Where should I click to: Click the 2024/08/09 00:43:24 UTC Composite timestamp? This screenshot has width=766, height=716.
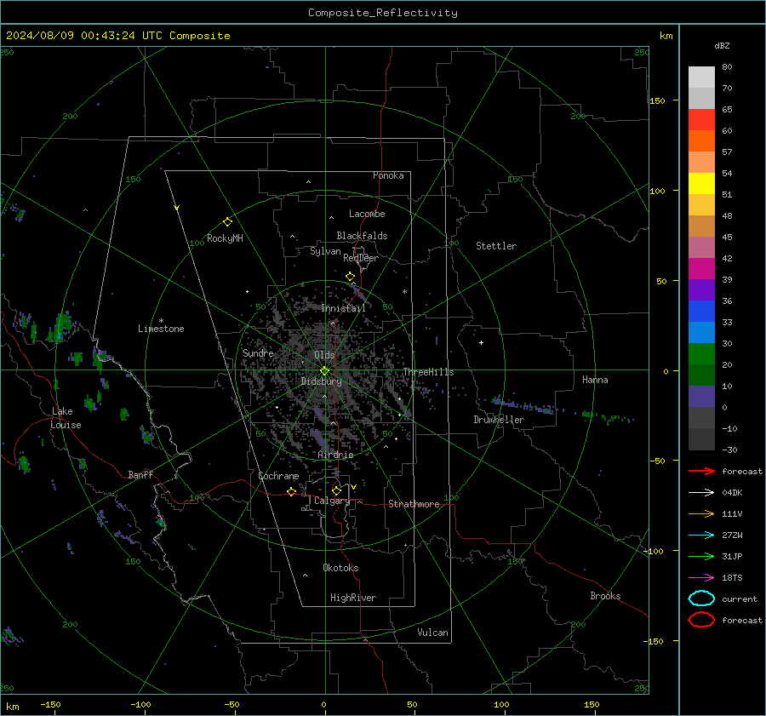117,36
